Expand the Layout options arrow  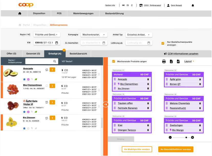click(x=194, y=61)
